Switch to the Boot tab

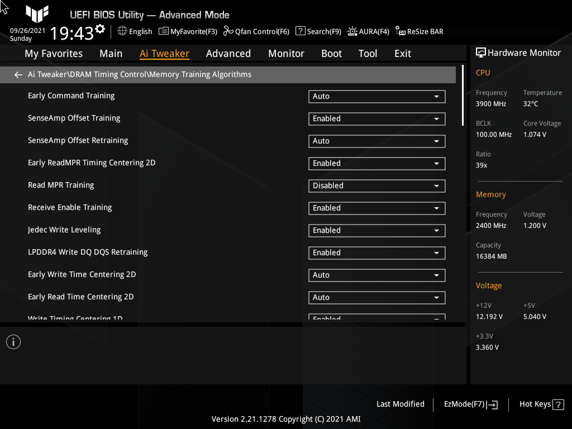pyautogui.click(x=331, y=53)
